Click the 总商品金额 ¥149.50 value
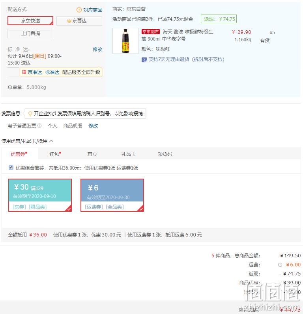The height and width of the screenshot is (314, 303). (x=290, y=255)
